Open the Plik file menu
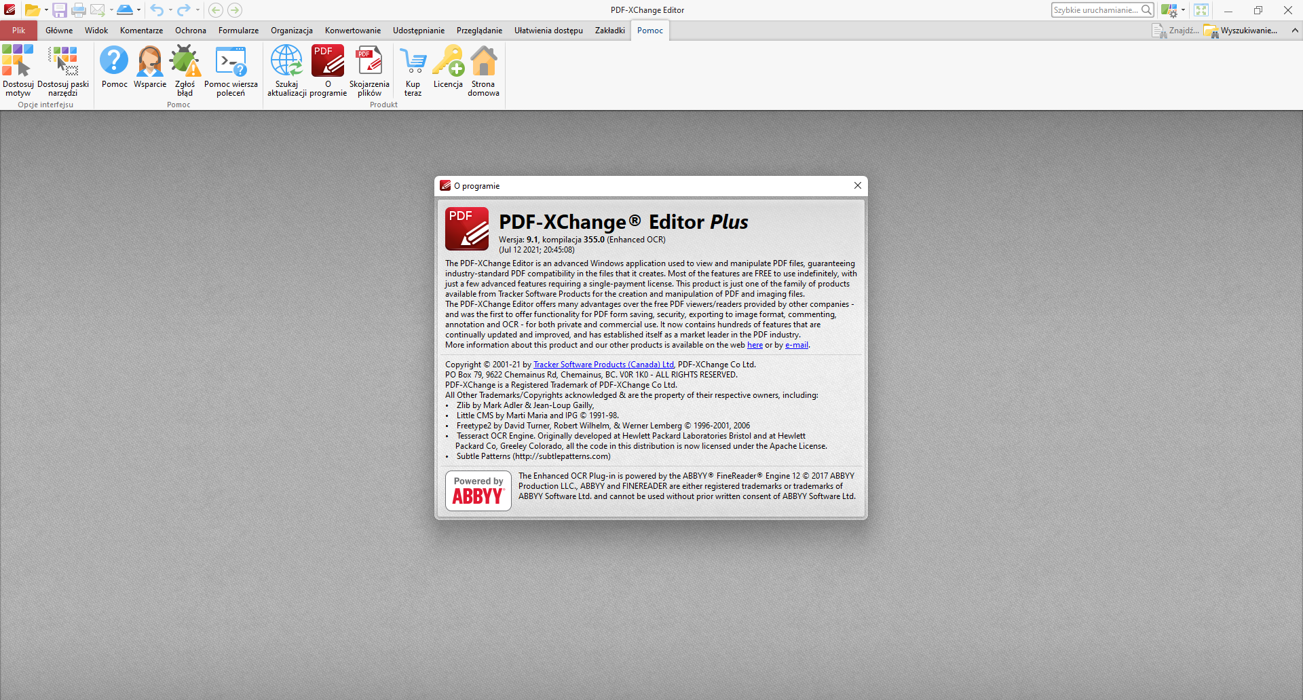Screen dimensions: 1303x700 (18, 31)
